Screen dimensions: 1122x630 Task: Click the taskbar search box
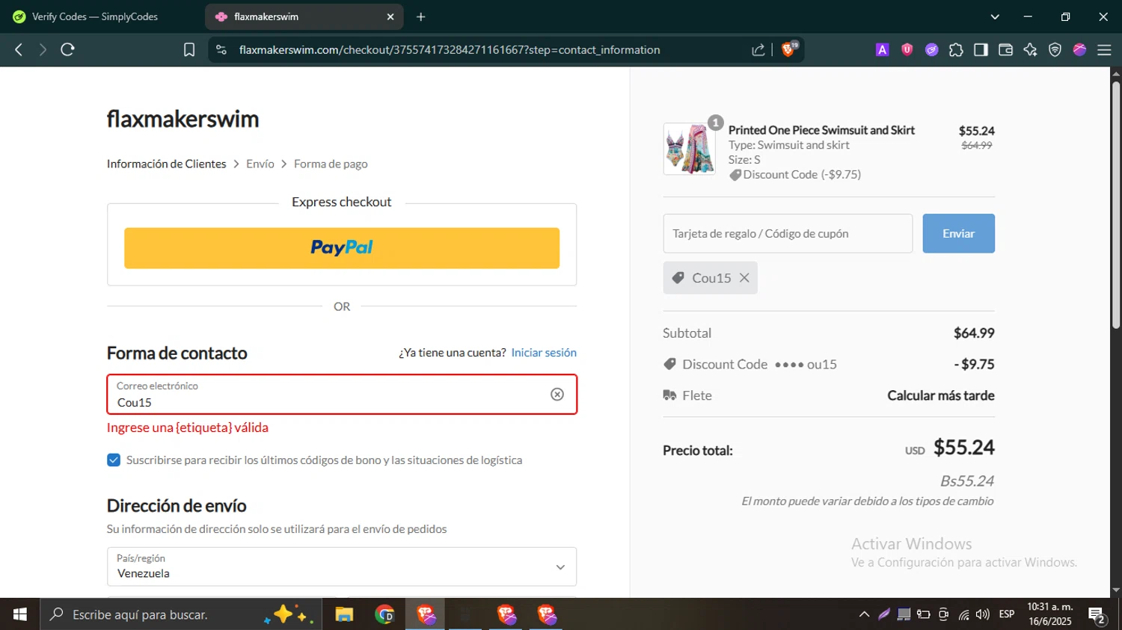pyautogui.click(x=181, y=614)
